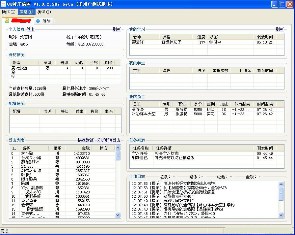Close the QQ餐厅偷匪 window
Screen dimensions: 295x235
tap(290, 4)
